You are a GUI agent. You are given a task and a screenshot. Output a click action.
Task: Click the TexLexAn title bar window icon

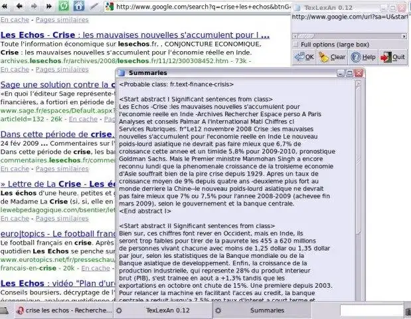coord(297,8)
